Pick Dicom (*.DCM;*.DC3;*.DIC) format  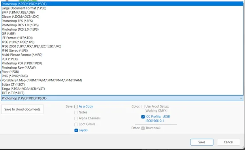point(122,16)
